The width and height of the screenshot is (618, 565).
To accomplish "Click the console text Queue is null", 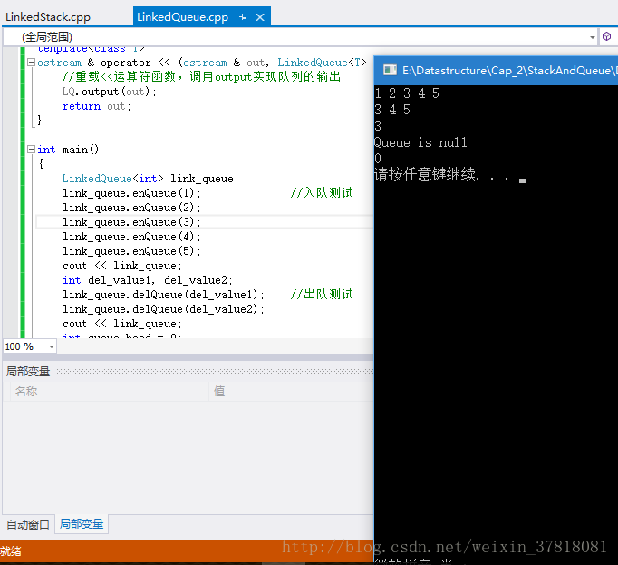I will pos(420,142).
